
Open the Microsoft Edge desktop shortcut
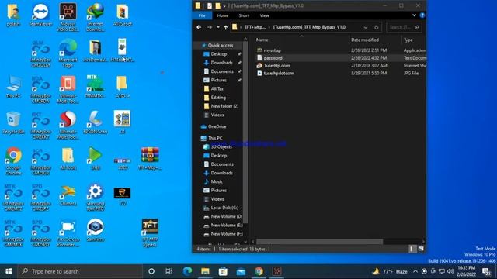[68, 53]
